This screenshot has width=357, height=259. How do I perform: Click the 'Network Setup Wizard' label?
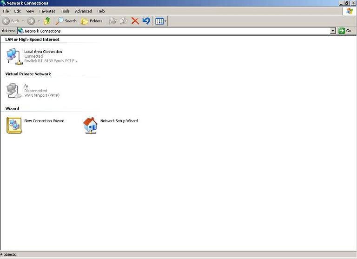point(119,121)
